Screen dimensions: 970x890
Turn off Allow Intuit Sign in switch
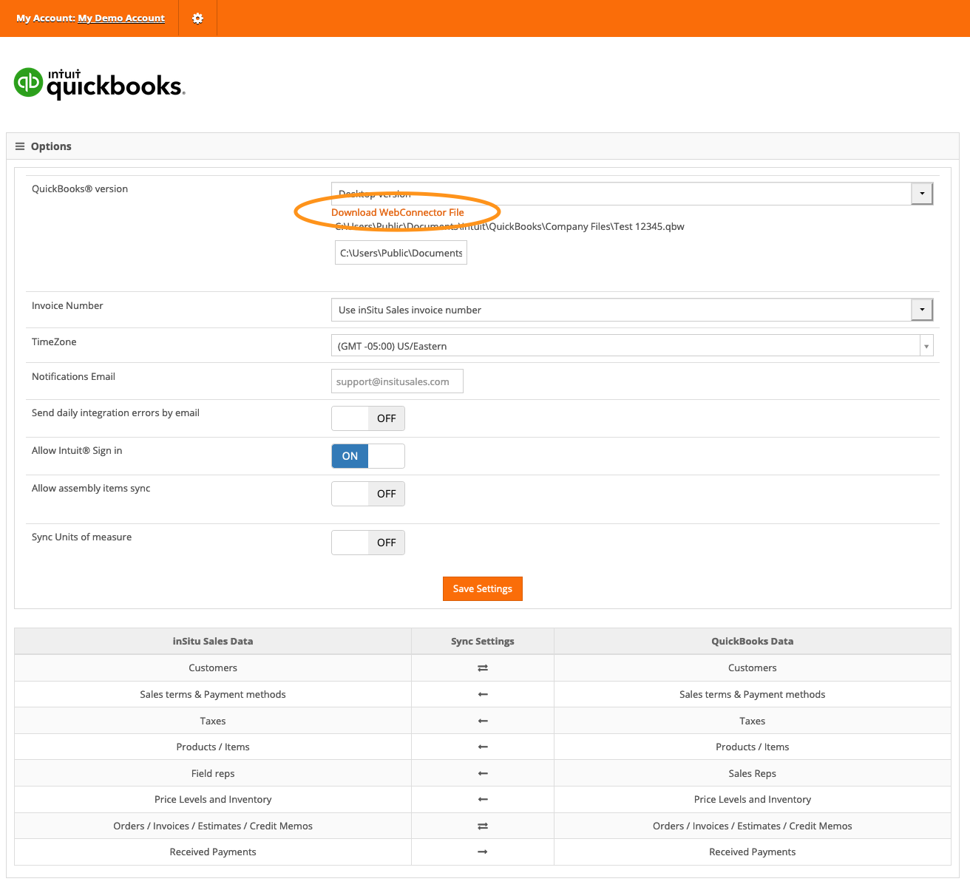[368, 456]
